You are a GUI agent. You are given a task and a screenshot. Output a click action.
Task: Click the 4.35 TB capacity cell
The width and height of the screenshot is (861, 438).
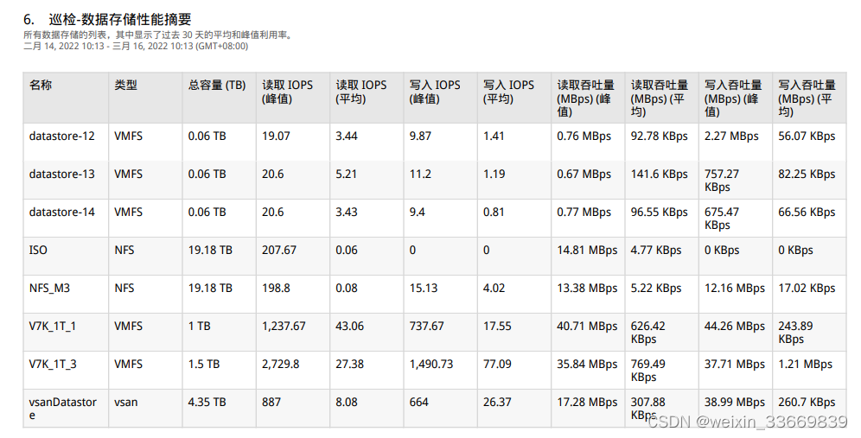pyautogui.click(x=207, y=402)
